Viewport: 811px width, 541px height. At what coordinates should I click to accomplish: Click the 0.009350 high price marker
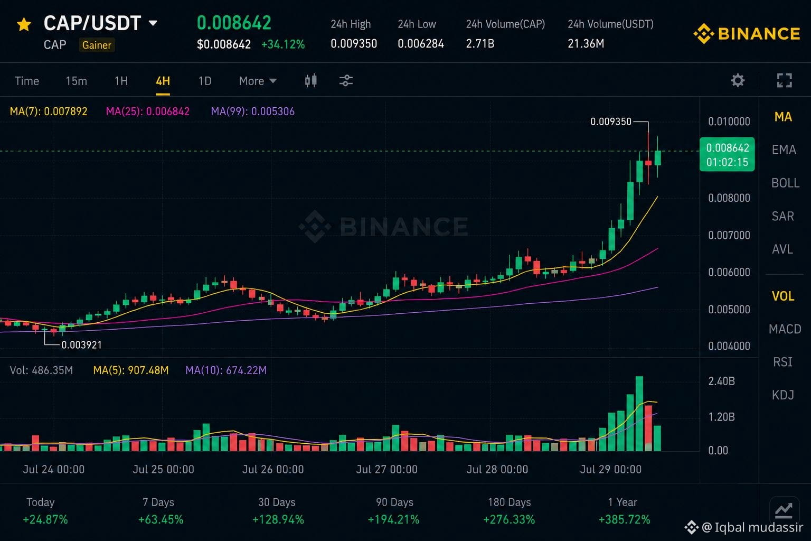point(610,122)
